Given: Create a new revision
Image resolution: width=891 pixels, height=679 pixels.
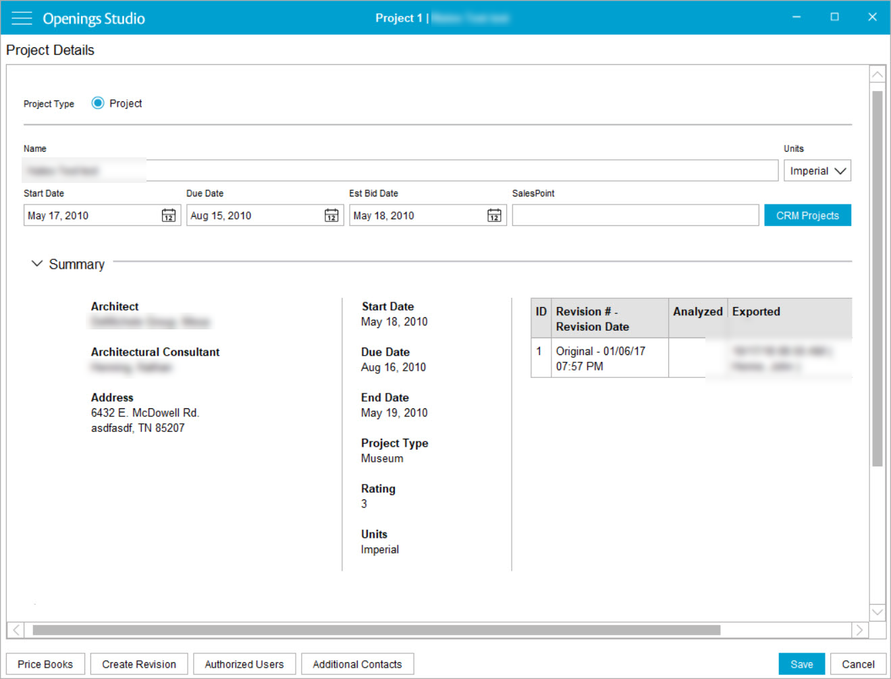Looking at the screenshot, I should point(138,663).
